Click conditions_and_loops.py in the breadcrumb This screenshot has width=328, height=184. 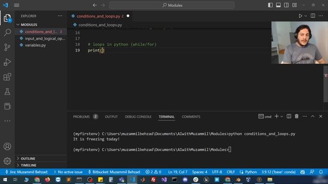(100, 25)
